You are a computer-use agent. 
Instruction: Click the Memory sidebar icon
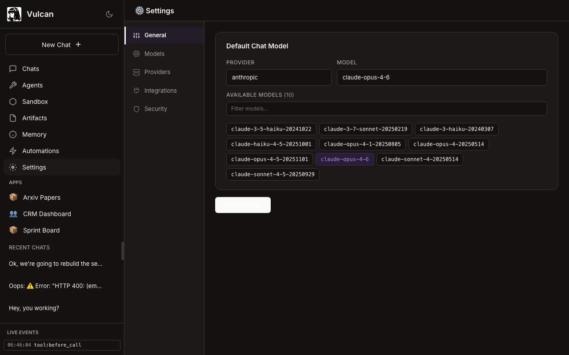[x=13, y=134]
